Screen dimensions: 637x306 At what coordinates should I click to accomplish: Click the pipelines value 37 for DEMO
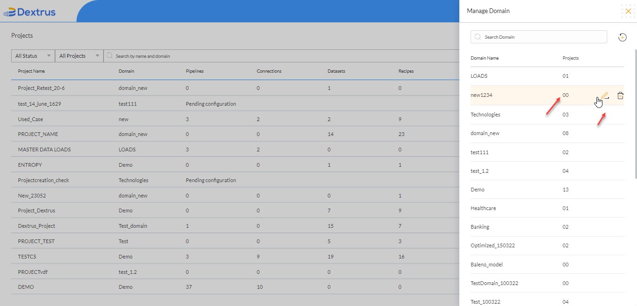tap(189, 287)
